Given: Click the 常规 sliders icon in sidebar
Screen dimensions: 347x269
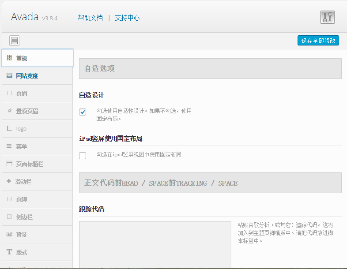Looking at the screenshot, I should 9,58.
